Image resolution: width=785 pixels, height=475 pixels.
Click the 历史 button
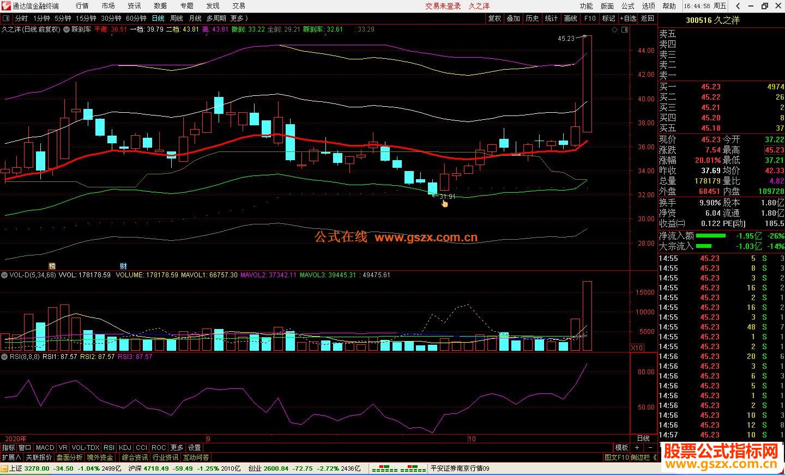(533, 19)
